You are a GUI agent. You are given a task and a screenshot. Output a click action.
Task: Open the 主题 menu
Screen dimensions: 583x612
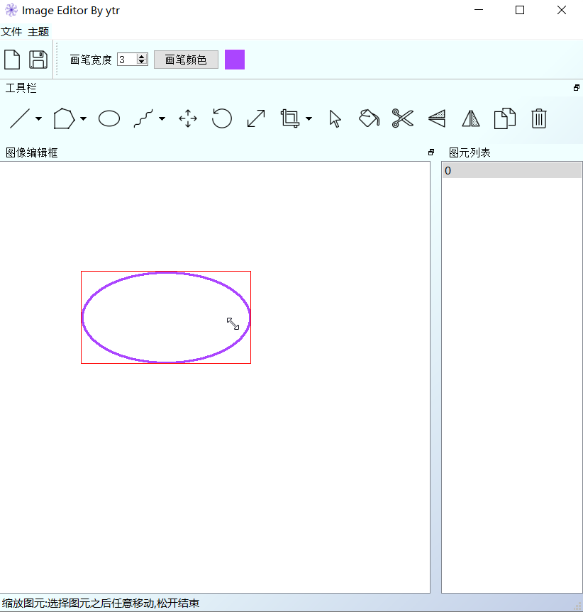(x=38, y=32)
